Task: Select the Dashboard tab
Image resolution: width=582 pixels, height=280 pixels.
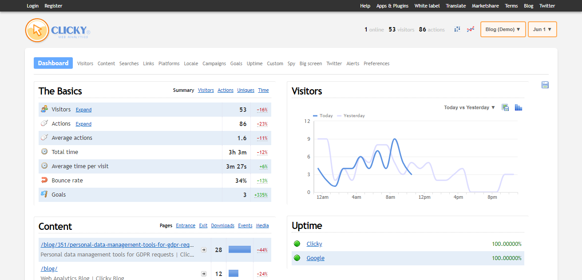Action: [x=53, y=63]
